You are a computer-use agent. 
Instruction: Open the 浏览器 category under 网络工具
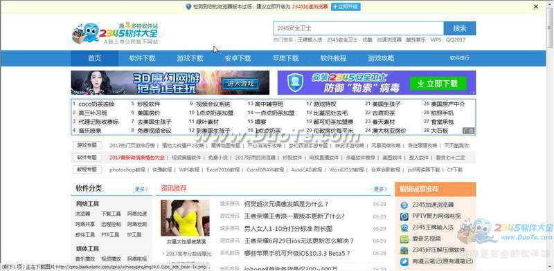coord(82,214)
